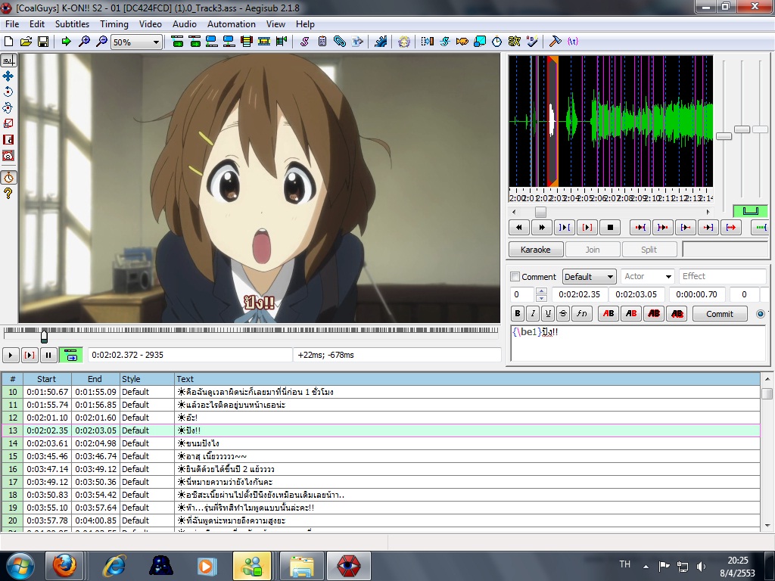Toggle underline formatting button
Image resolution: width=775 pixels, height=581 pixels.
coord(548,313)
